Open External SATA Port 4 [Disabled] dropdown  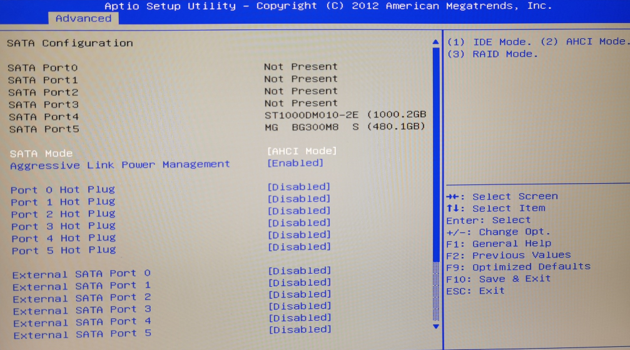[x=300, y=318]
